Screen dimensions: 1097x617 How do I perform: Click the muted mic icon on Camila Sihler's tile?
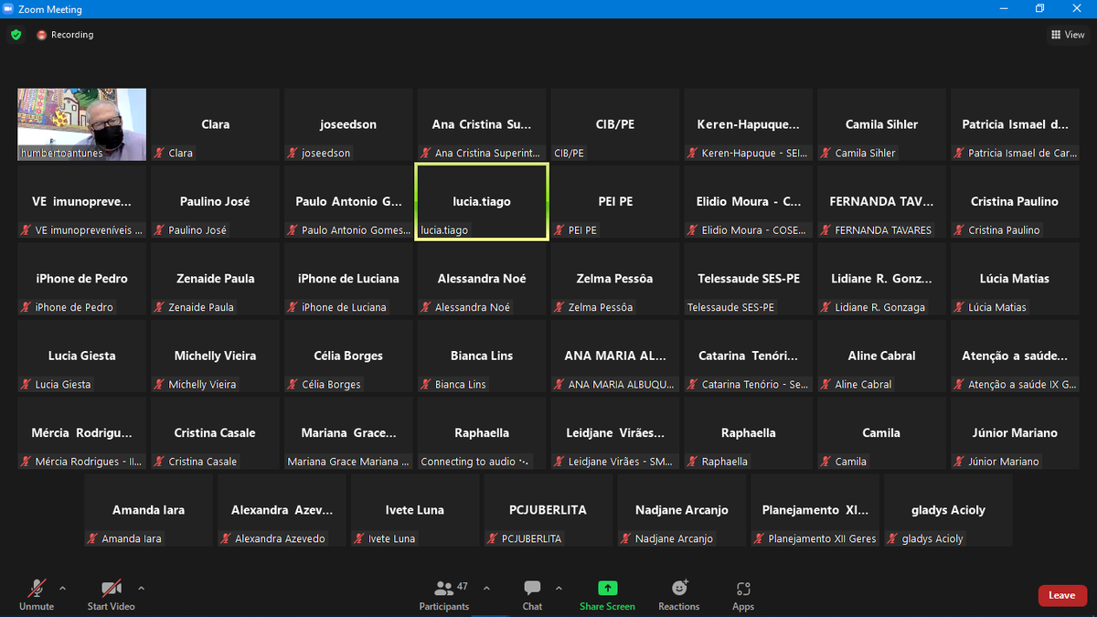(x=826, y=153)
